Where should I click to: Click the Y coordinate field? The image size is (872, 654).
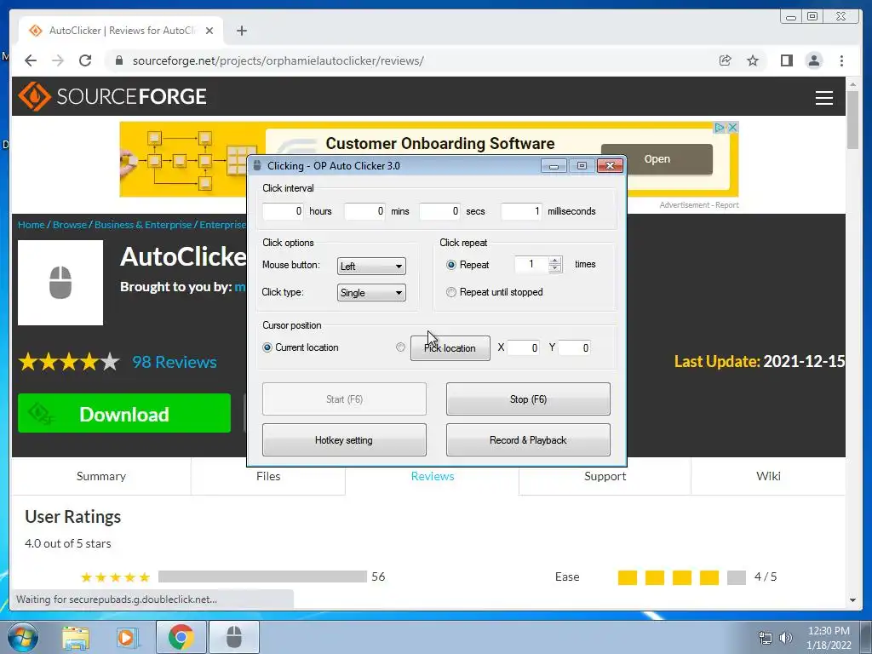click(x=574, y=348)
